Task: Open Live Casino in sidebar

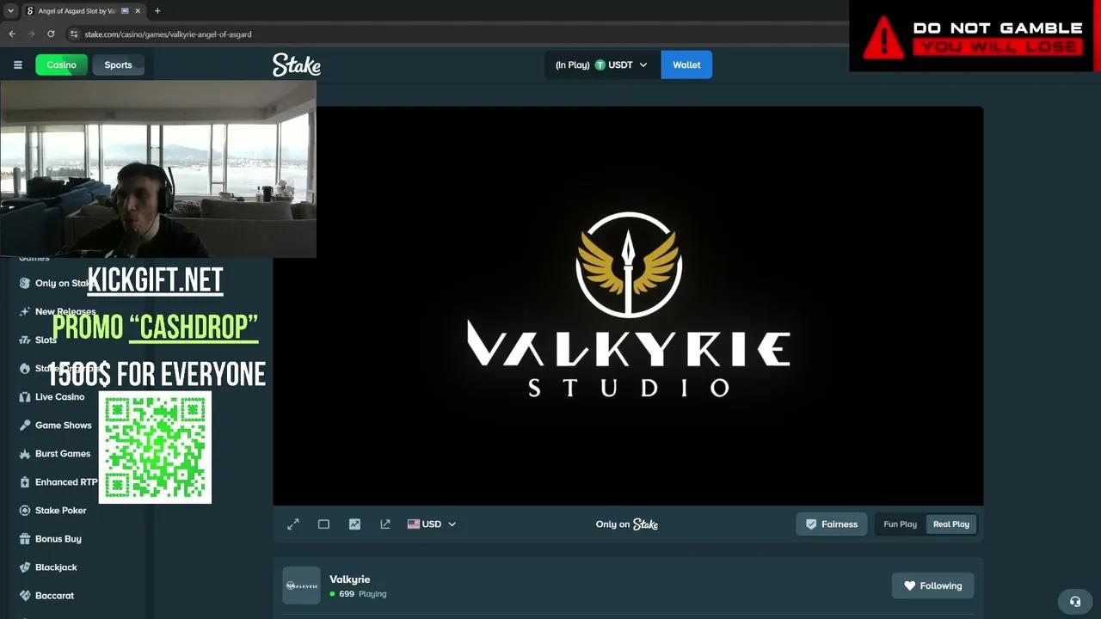Action: point(59,396)
